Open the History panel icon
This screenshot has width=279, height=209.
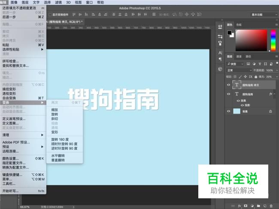[220, 27]
